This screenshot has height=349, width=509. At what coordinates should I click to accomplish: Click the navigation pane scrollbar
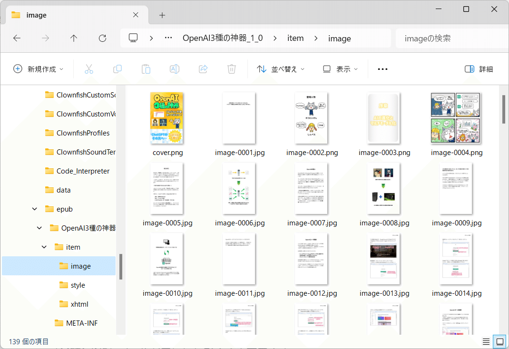pyautogui.click(x=121, y=267)
